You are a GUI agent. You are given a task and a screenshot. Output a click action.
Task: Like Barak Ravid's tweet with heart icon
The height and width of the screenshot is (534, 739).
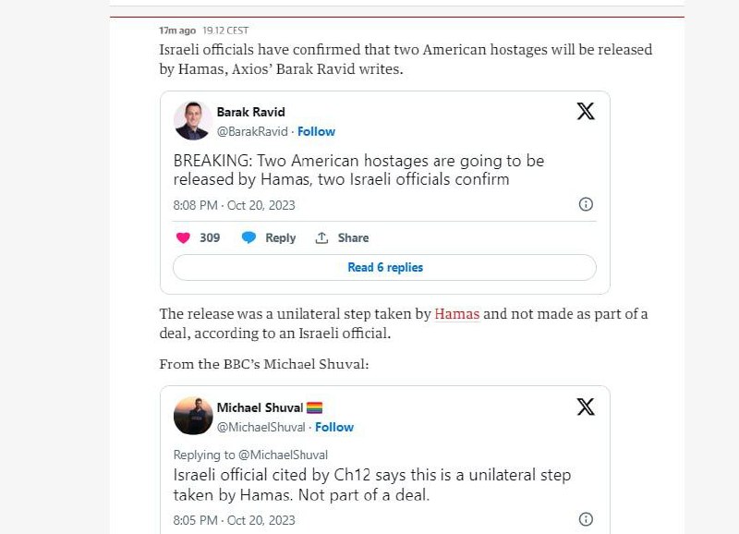click(183, 237)
